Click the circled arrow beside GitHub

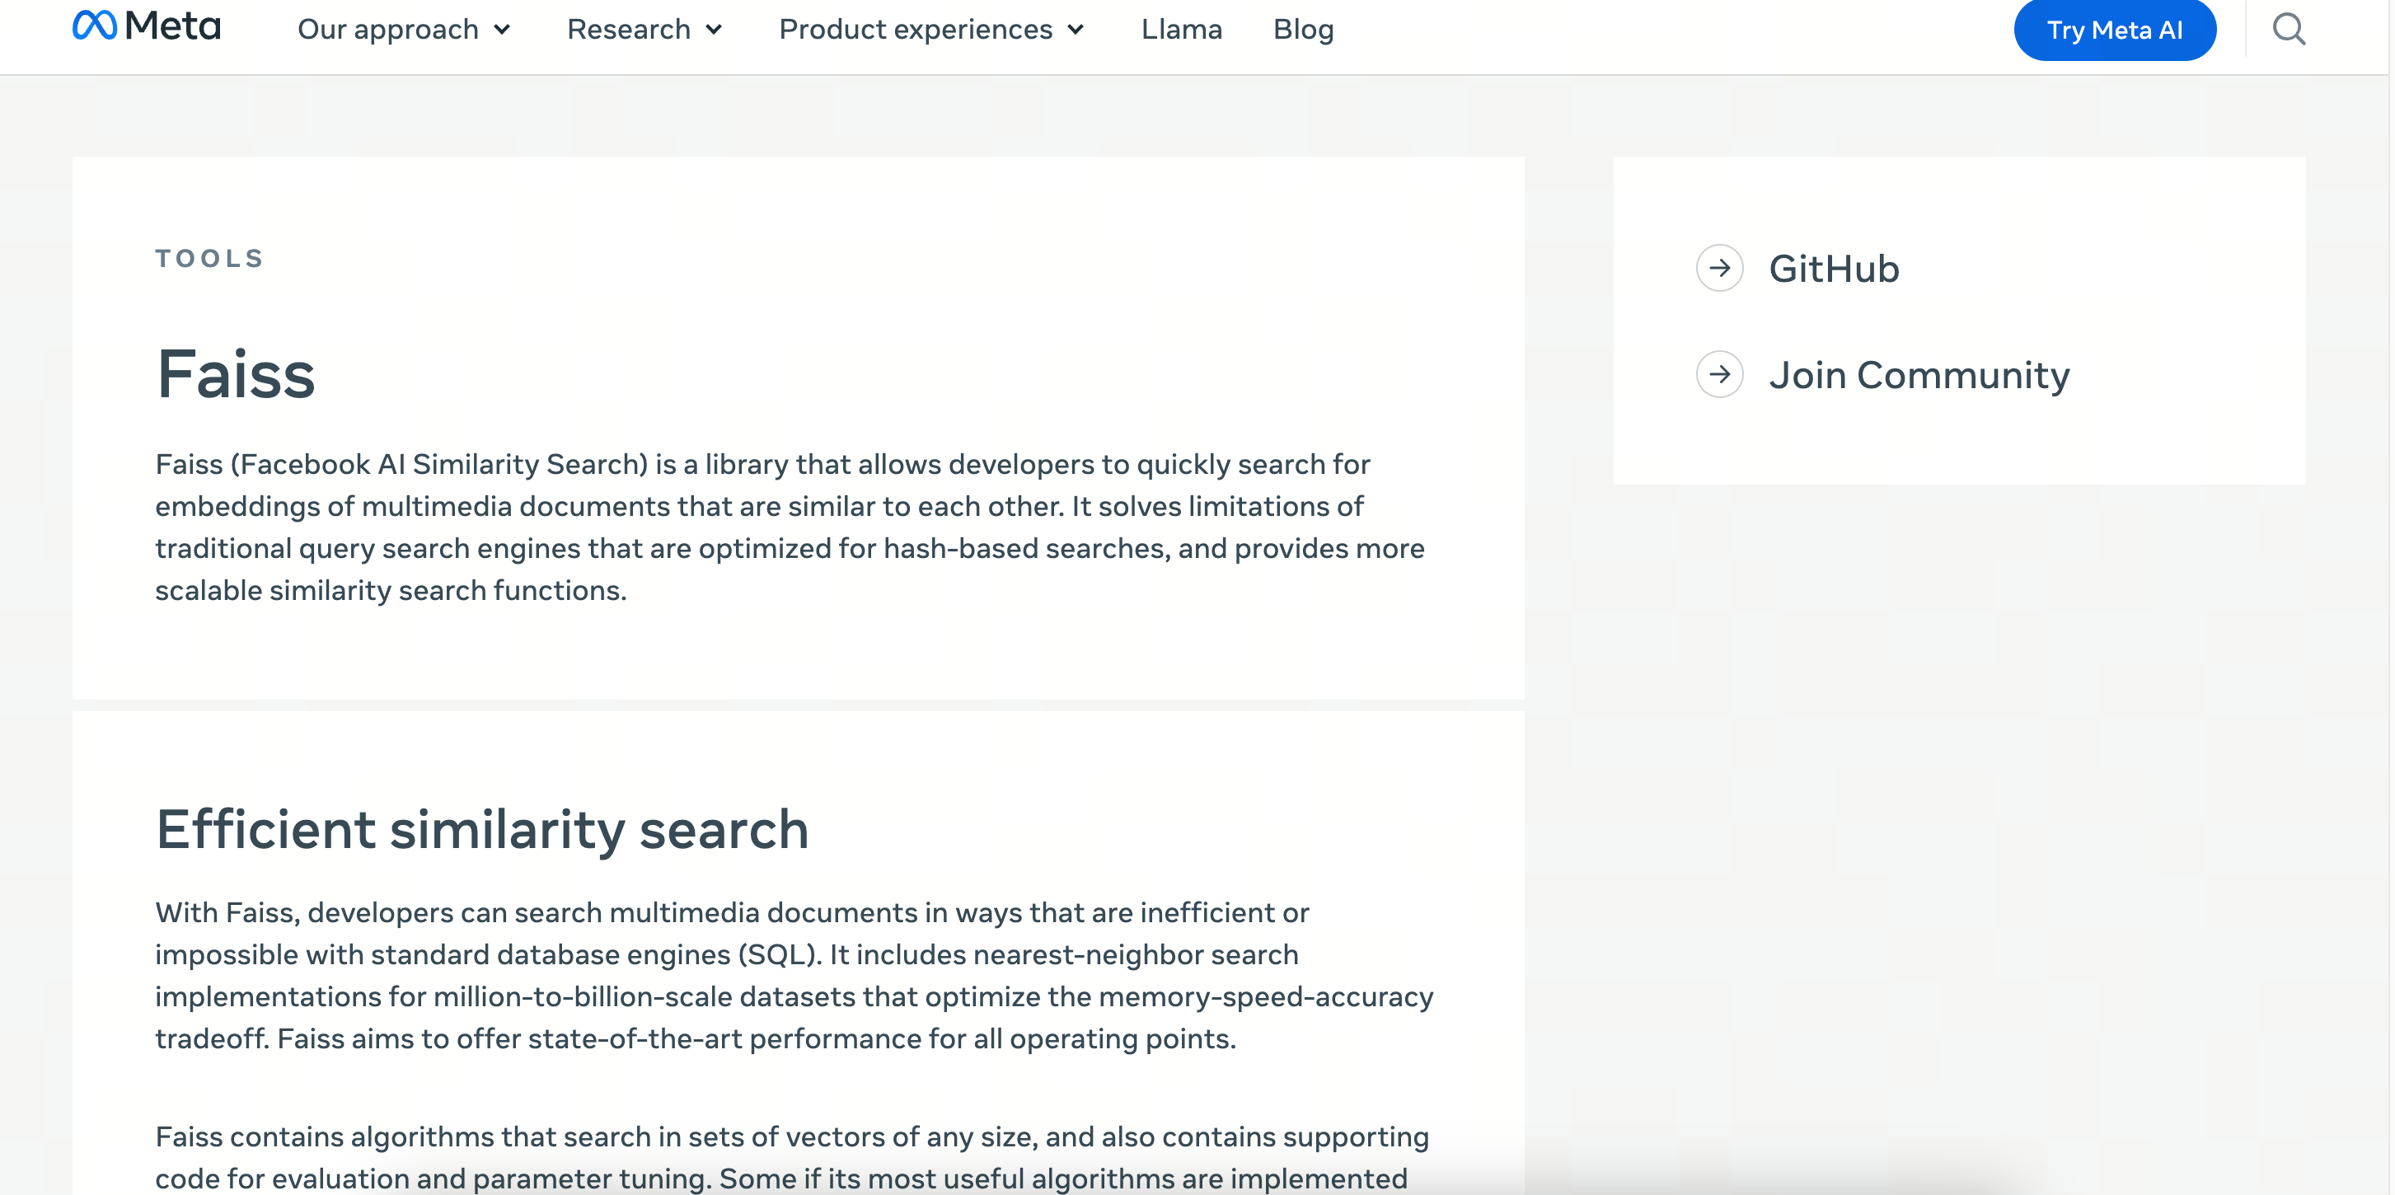point(1719,269)
